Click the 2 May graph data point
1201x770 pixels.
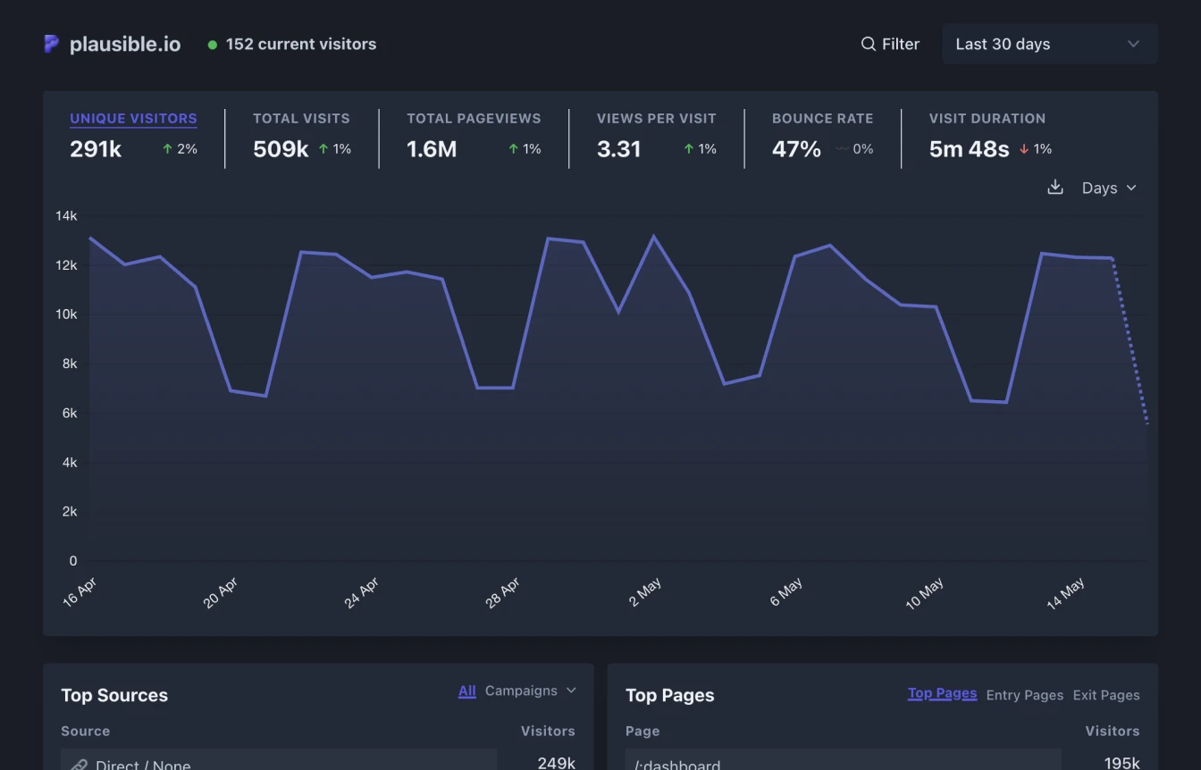pos(654,237)
